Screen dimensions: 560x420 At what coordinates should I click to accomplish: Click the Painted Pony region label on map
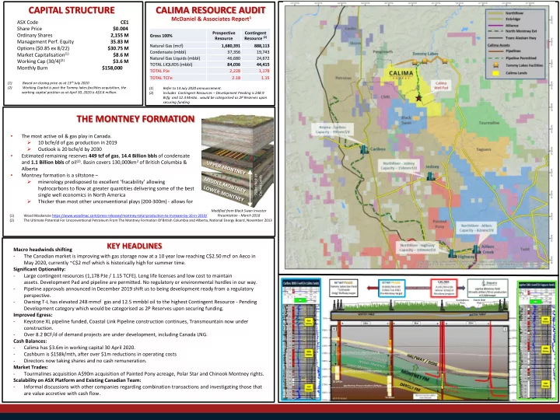pyautogui.click(x=439, y=224)
